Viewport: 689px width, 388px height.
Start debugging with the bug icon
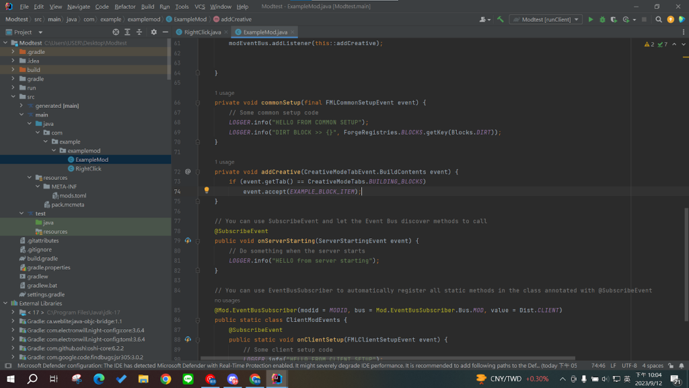(x=602, y=20)
